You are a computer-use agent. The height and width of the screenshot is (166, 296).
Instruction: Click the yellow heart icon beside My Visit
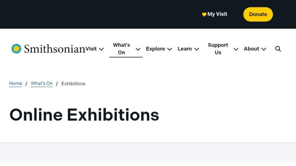(204, 15)
